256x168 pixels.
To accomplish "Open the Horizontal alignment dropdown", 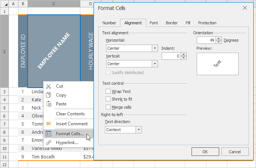I will tap(154, 48).
